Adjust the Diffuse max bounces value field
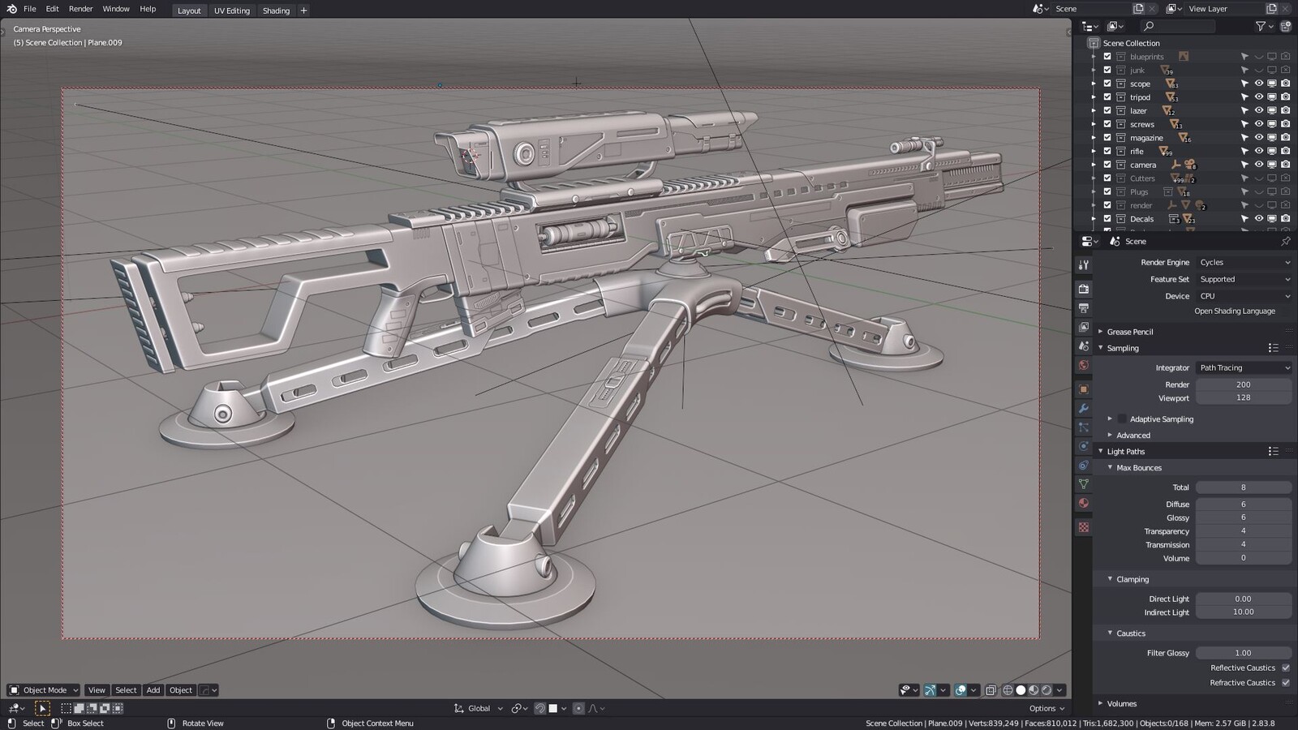The width and height of the screenshot is (1298, 730). tap(1244, 504)
